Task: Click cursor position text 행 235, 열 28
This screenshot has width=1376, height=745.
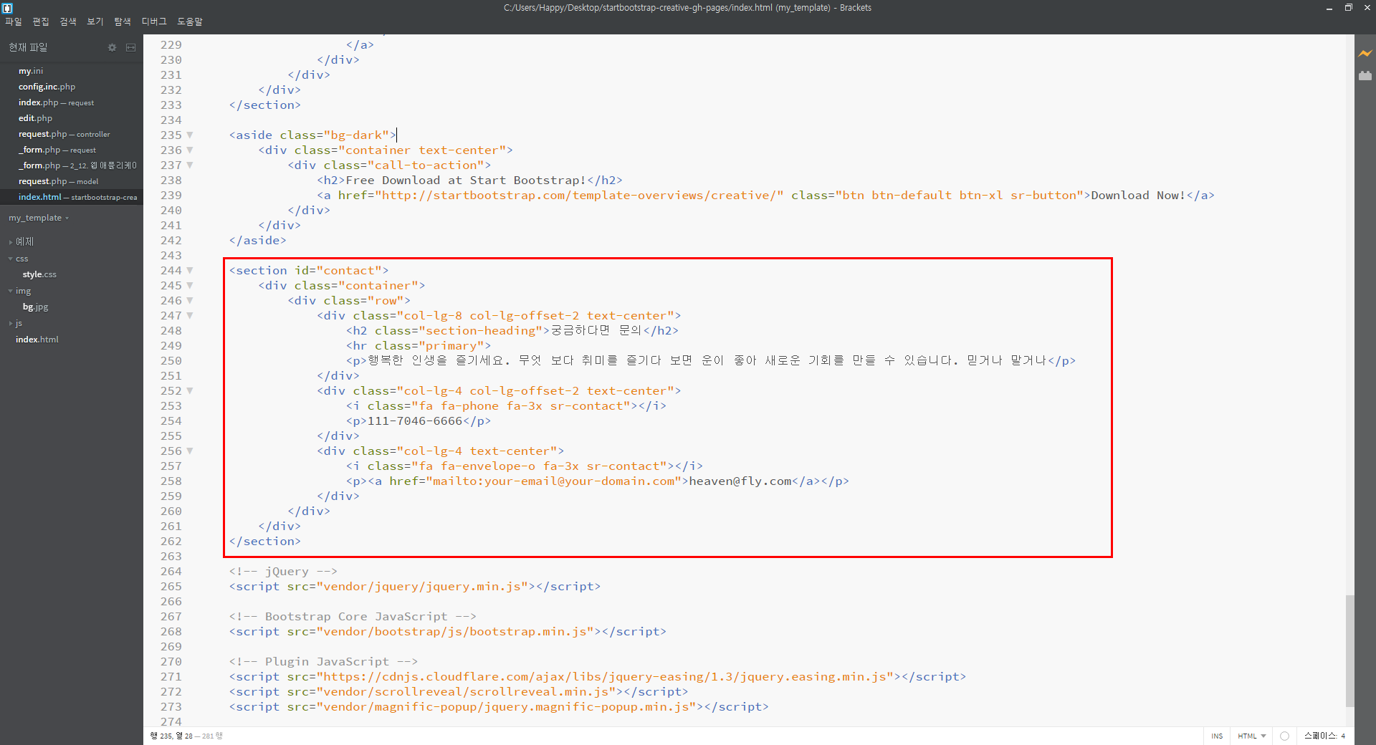Action: 171,736
